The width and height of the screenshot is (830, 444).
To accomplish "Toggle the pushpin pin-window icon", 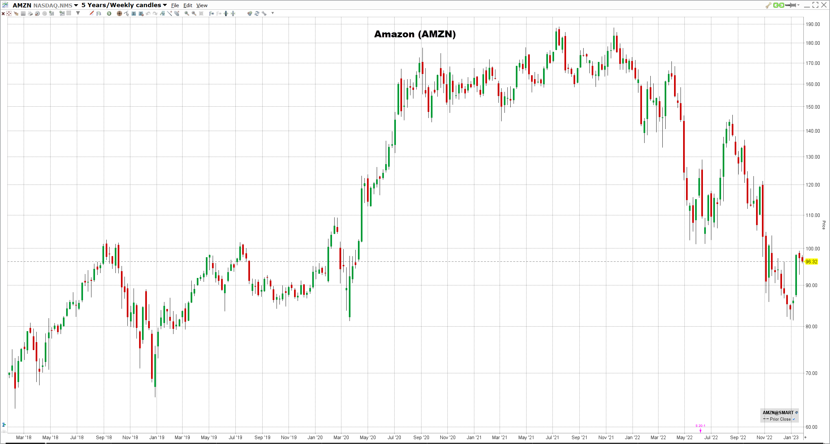I will click(x=791, y=5).
